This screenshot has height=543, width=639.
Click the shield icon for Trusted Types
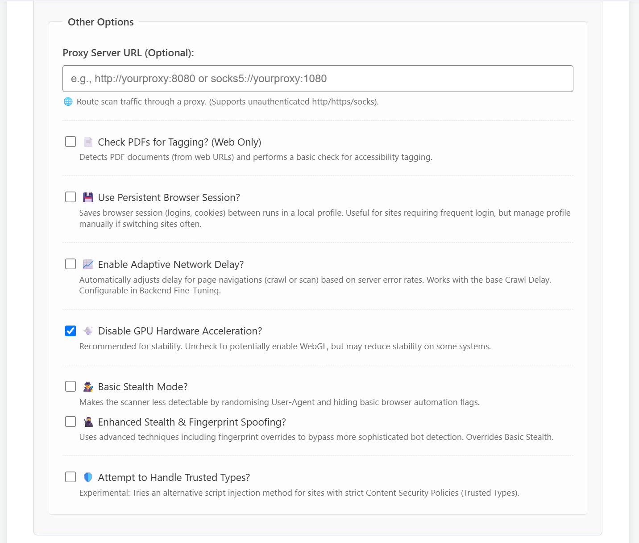pos(88,477)
